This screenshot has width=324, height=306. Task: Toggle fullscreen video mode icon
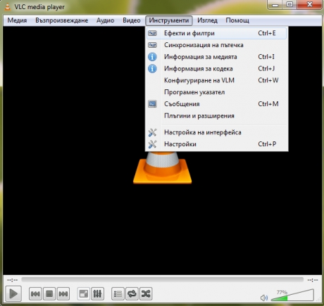click(x=84, y=293)
